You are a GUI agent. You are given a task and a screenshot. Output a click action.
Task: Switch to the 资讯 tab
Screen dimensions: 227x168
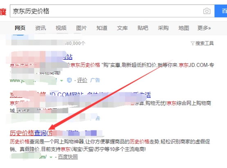click(41, 28)
